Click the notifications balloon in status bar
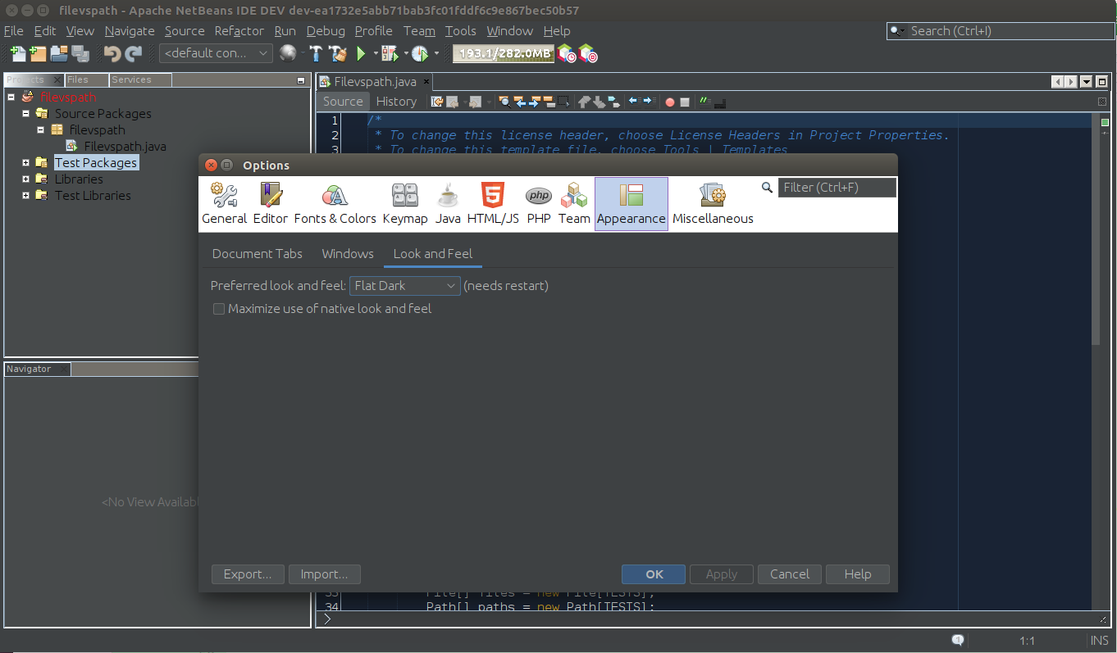1117x653 pixels. 957,640
